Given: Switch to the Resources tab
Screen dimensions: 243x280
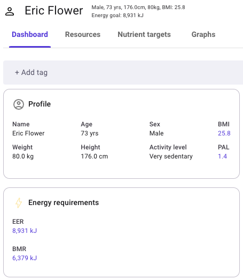Looking at the screenshot, I should pyautogui.click(x=83, y=34).
